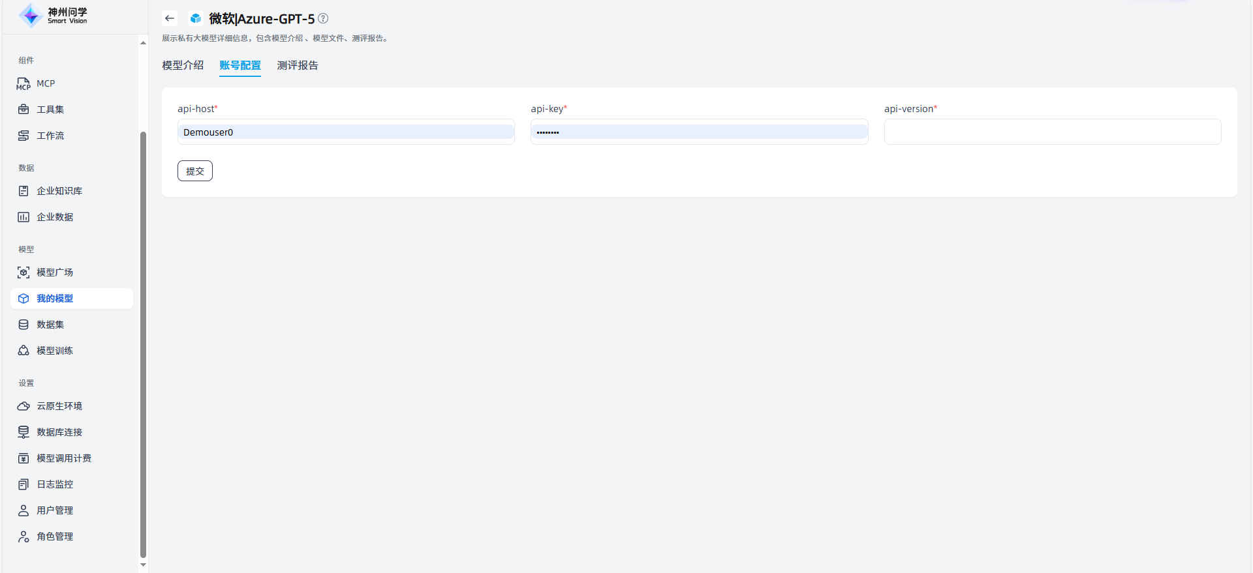Switch to the 测评报告 tab
This screenshot has width=1253, height=573.
[298, 65]
